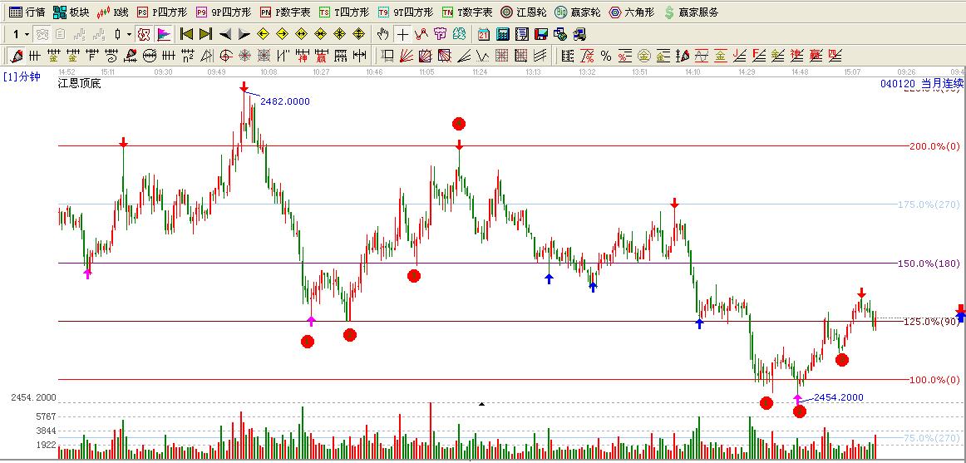Toggle the colored flag marker button
This screenshot has height=463, width=966.
pos(164,34)
